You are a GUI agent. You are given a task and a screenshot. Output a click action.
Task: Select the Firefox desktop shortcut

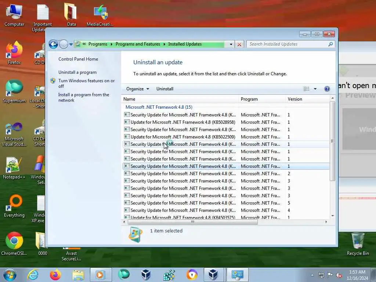[14, 53]
